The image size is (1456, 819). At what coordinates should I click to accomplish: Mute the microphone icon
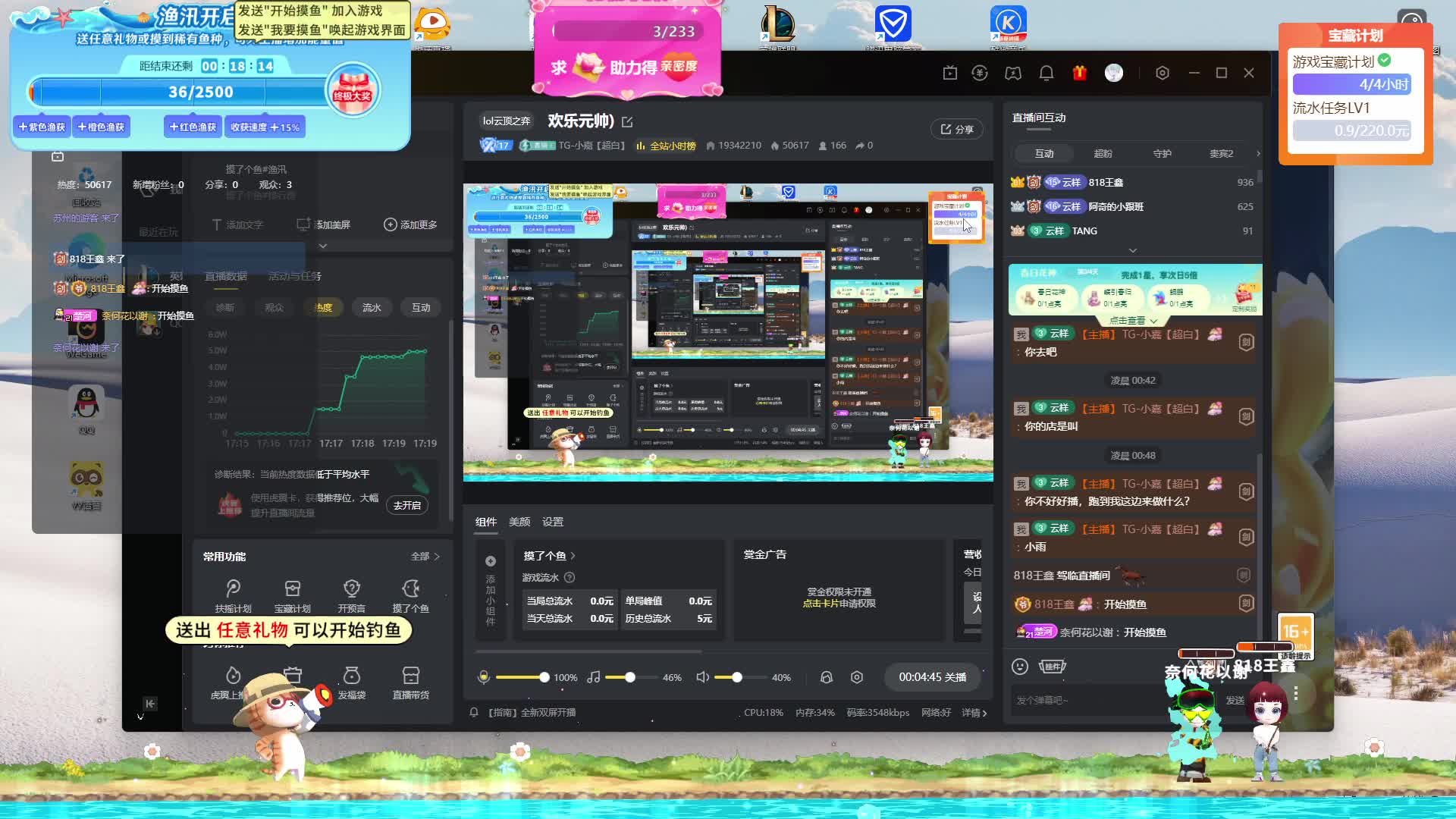click(483, 677)
